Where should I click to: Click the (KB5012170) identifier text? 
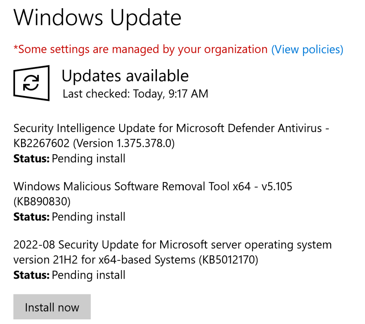point(228,260)
